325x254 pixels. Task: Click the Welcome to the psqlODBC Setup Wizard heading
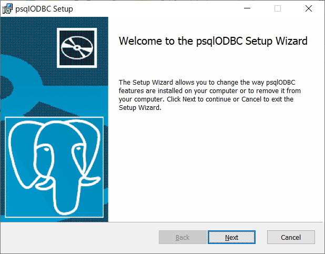213,41
